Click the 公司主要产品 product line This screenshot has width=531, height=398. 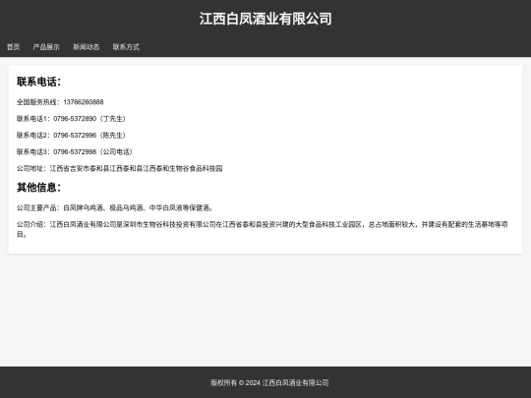pyautogui.click(x=115, y=207)
